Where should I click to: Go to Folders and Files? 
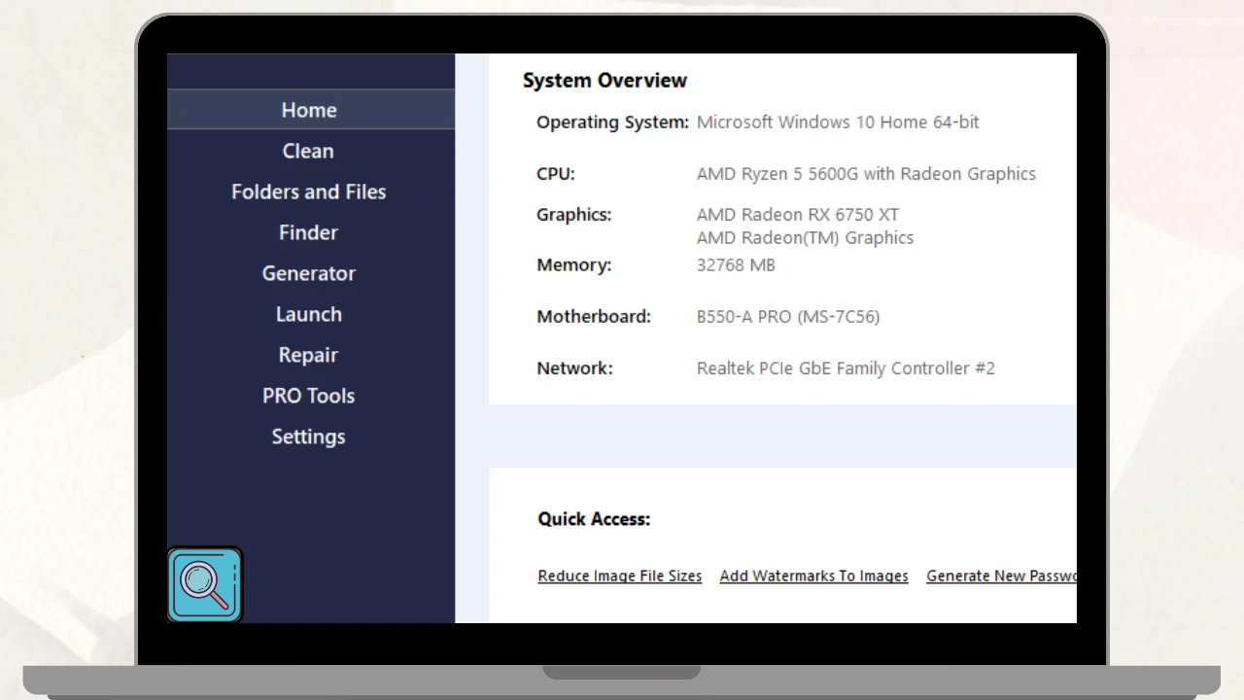coord(308,192)
